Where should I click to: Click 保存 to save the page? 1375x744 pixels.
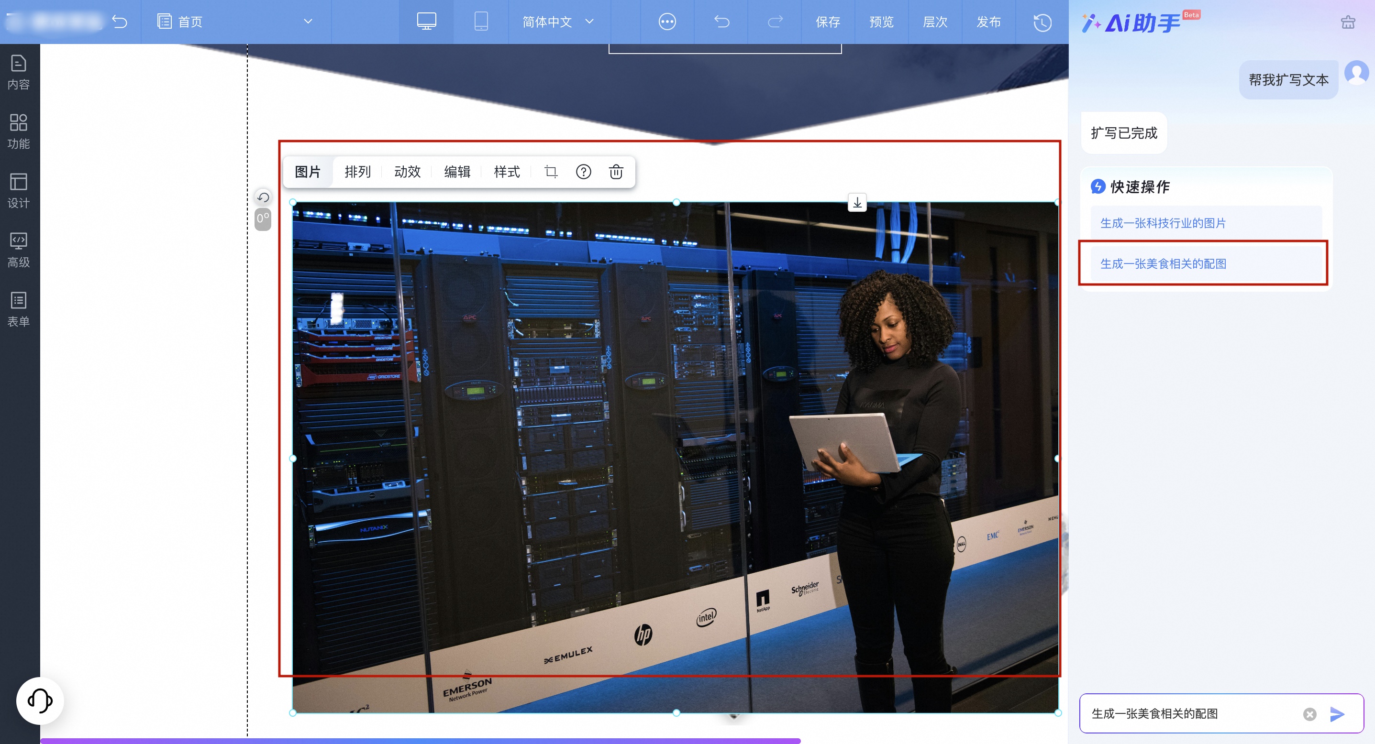pyautogui.click(x=828, y=22)
